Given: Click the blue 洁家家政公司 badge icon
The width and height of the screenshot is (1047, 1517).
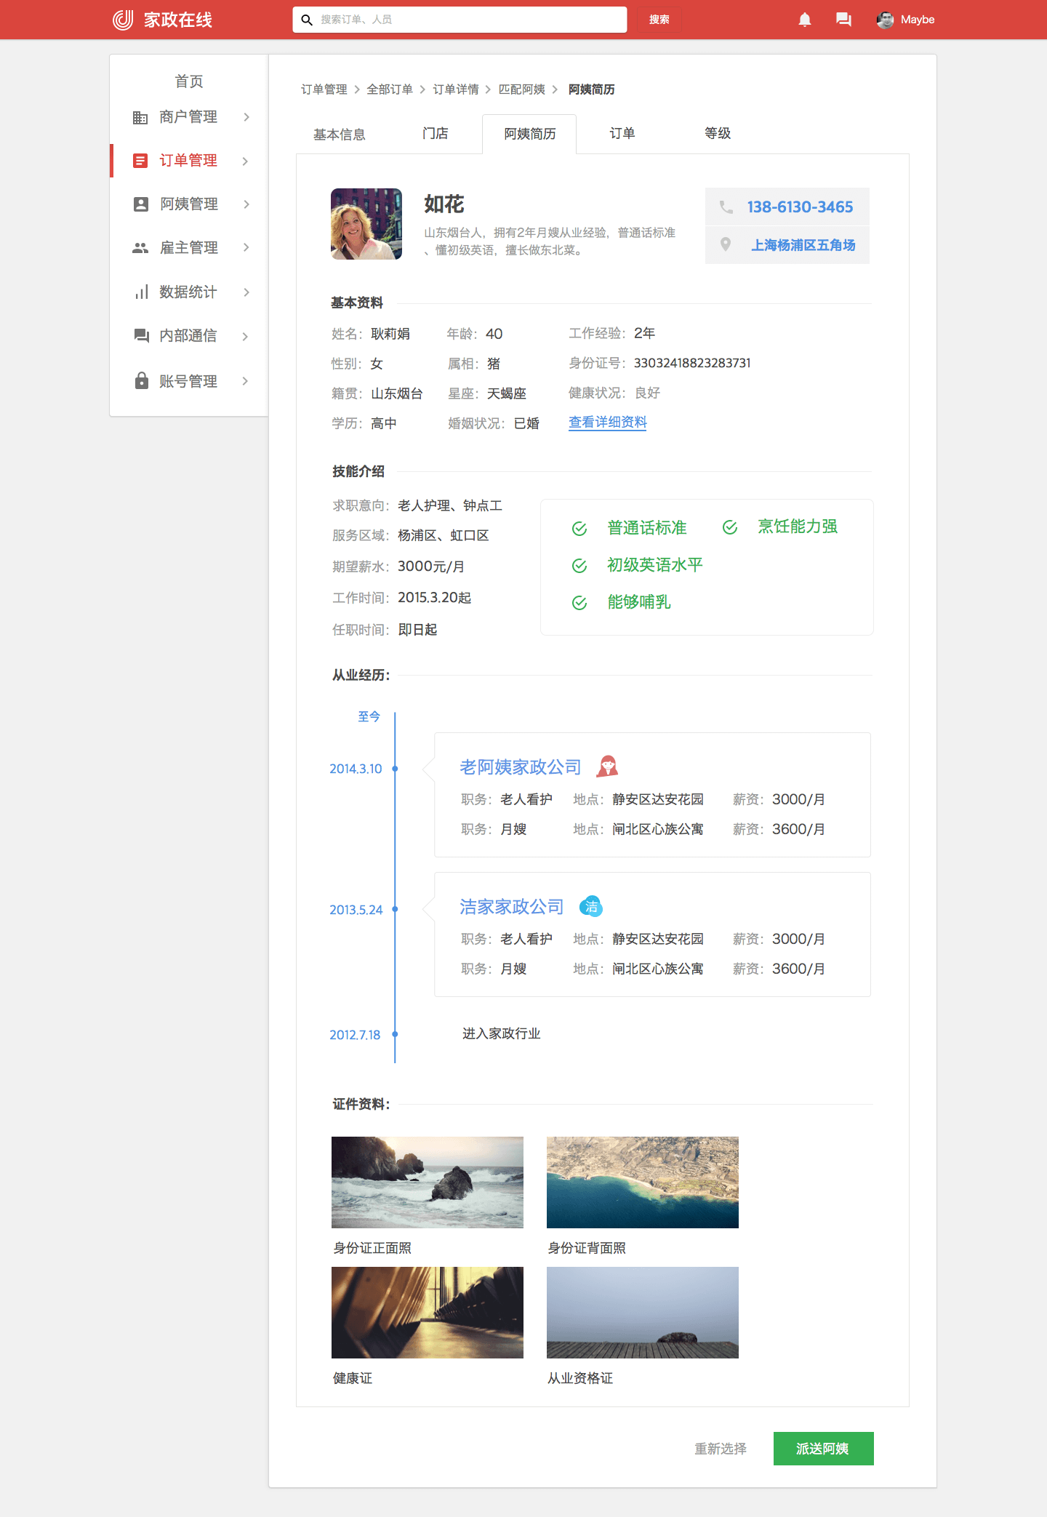Looking at the screenshot, I should click(591, 906).
